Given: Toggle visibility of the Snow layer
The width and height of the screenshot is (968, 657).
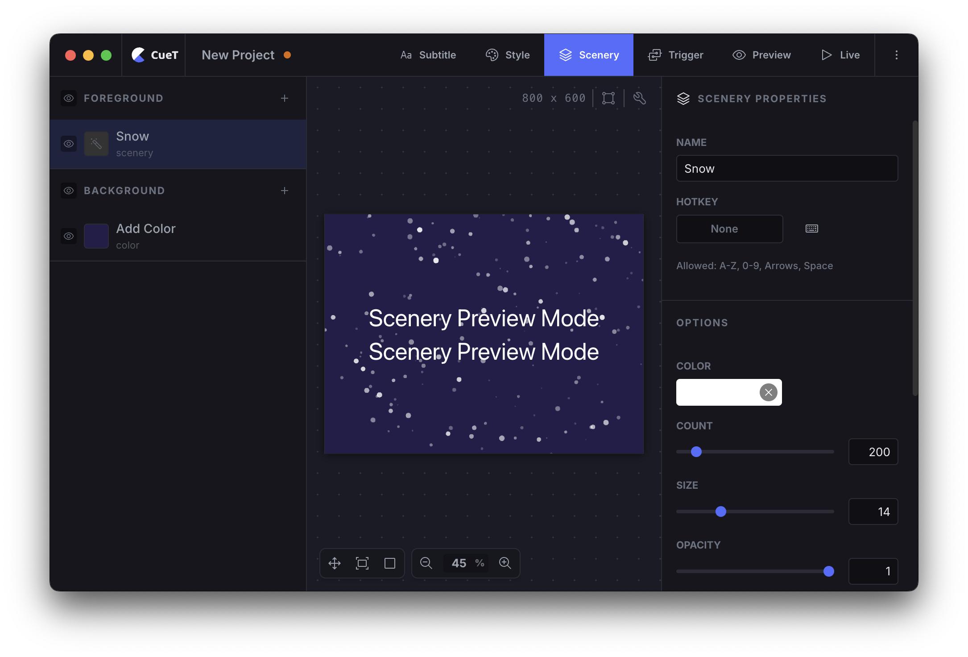Looking at the screenshot, I should coord(69,144).
